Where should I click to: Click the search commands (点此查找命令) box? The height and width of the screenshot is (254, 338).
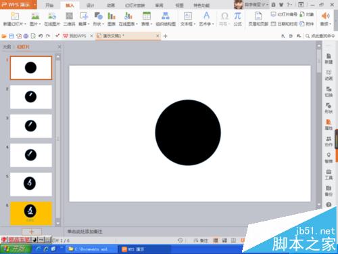[320, 36]
